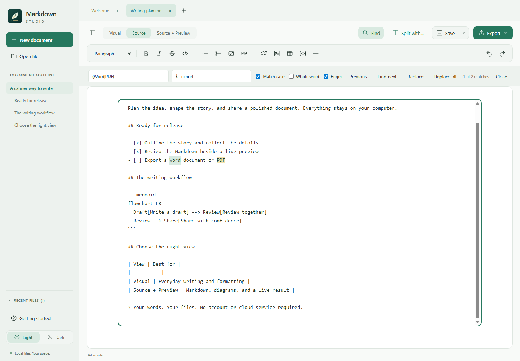
Task: Disable the Regex checkbox
Action: tap(326, 77)
